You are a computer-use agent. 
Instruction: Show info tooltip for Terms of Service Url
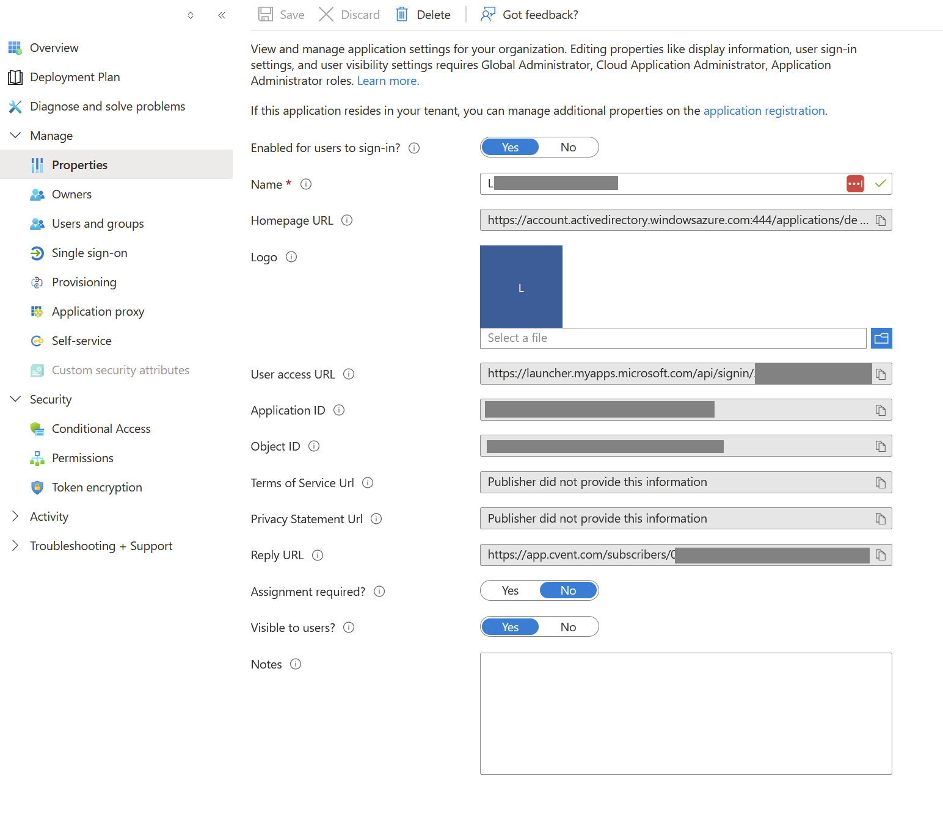[368, 483]
